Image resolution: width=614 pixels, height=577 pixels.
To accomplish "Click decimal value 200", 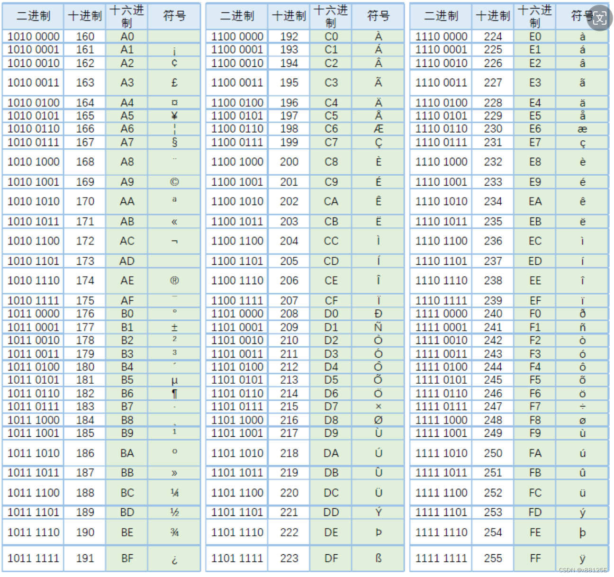I will (x=289, y=162).
